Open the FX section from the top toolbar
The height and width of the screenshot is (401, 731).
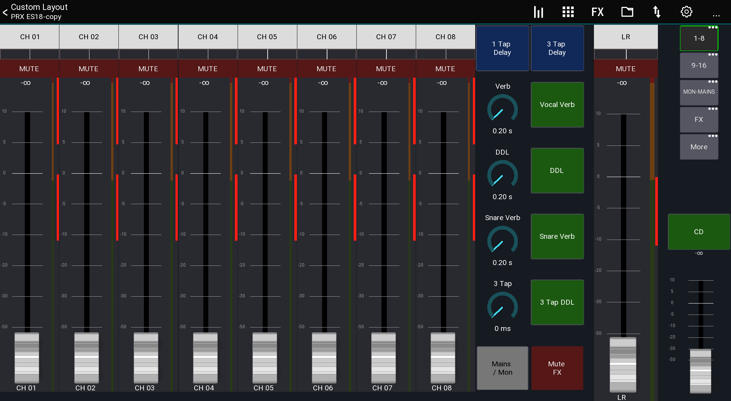pos(597,12)
